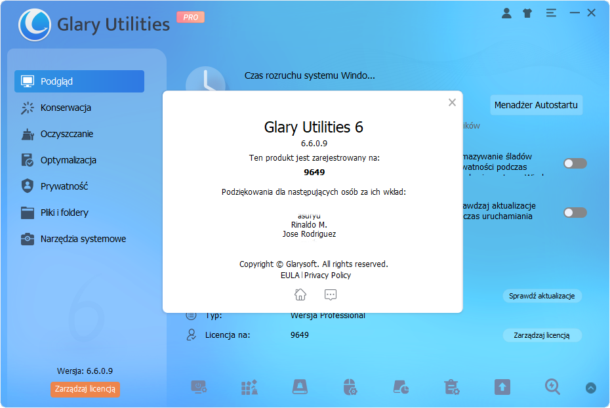Click Zarządzaj licencją next to Licencja na
The width and height of the screenshot is (610, 408).
542,335
